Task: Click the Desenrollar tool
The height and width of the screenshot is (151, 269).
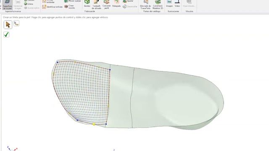Action: tap(130, 7)
